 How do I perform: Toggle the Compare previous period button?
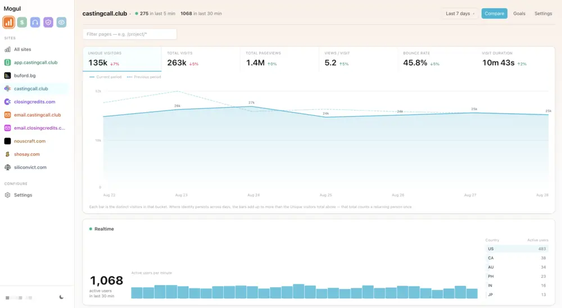coord(494,13)
